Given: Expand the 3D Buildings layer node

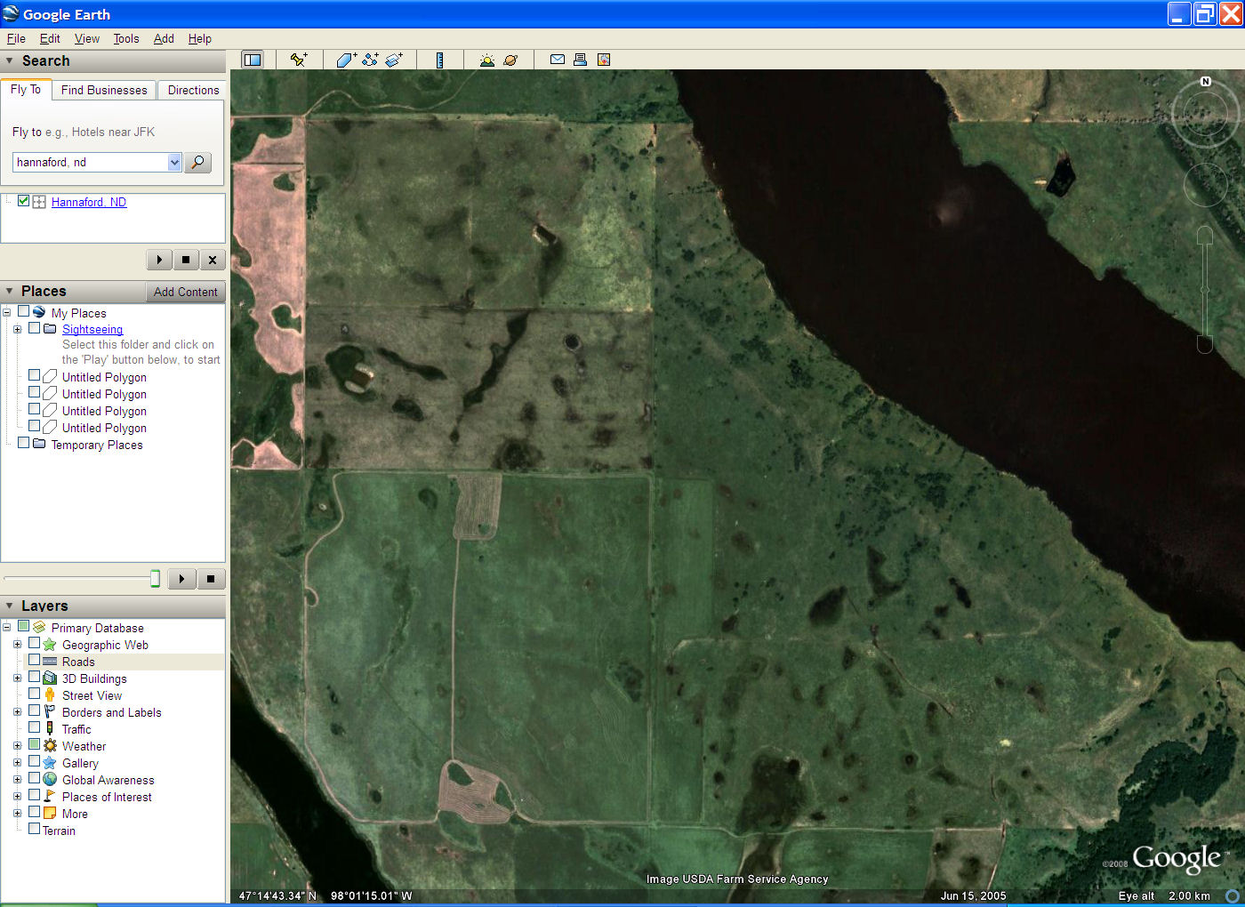Looking at the screenshot, I should 17,678.
